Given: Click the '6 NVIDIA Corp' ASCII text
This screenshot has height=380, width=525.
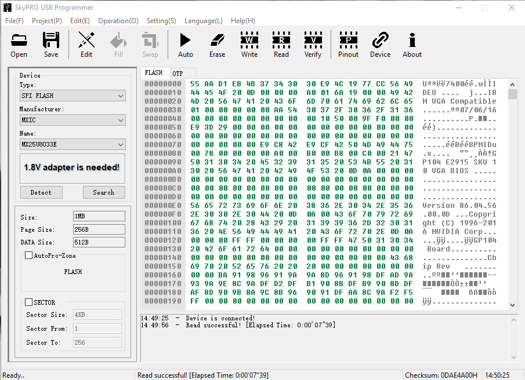Looking at the screenshot, I should coord(452,232).
